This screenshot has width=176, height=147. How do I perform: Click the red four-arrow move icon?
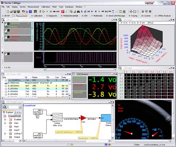(131, 11)
